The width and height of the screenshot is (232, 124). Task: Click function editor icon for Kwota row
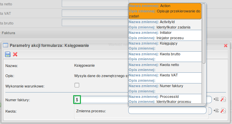click(x=223, y=110)
